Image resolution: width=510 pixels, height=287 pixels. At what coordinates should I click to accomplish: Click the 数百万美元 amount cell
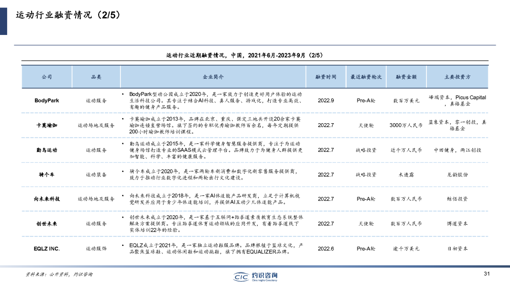(406, 101)
